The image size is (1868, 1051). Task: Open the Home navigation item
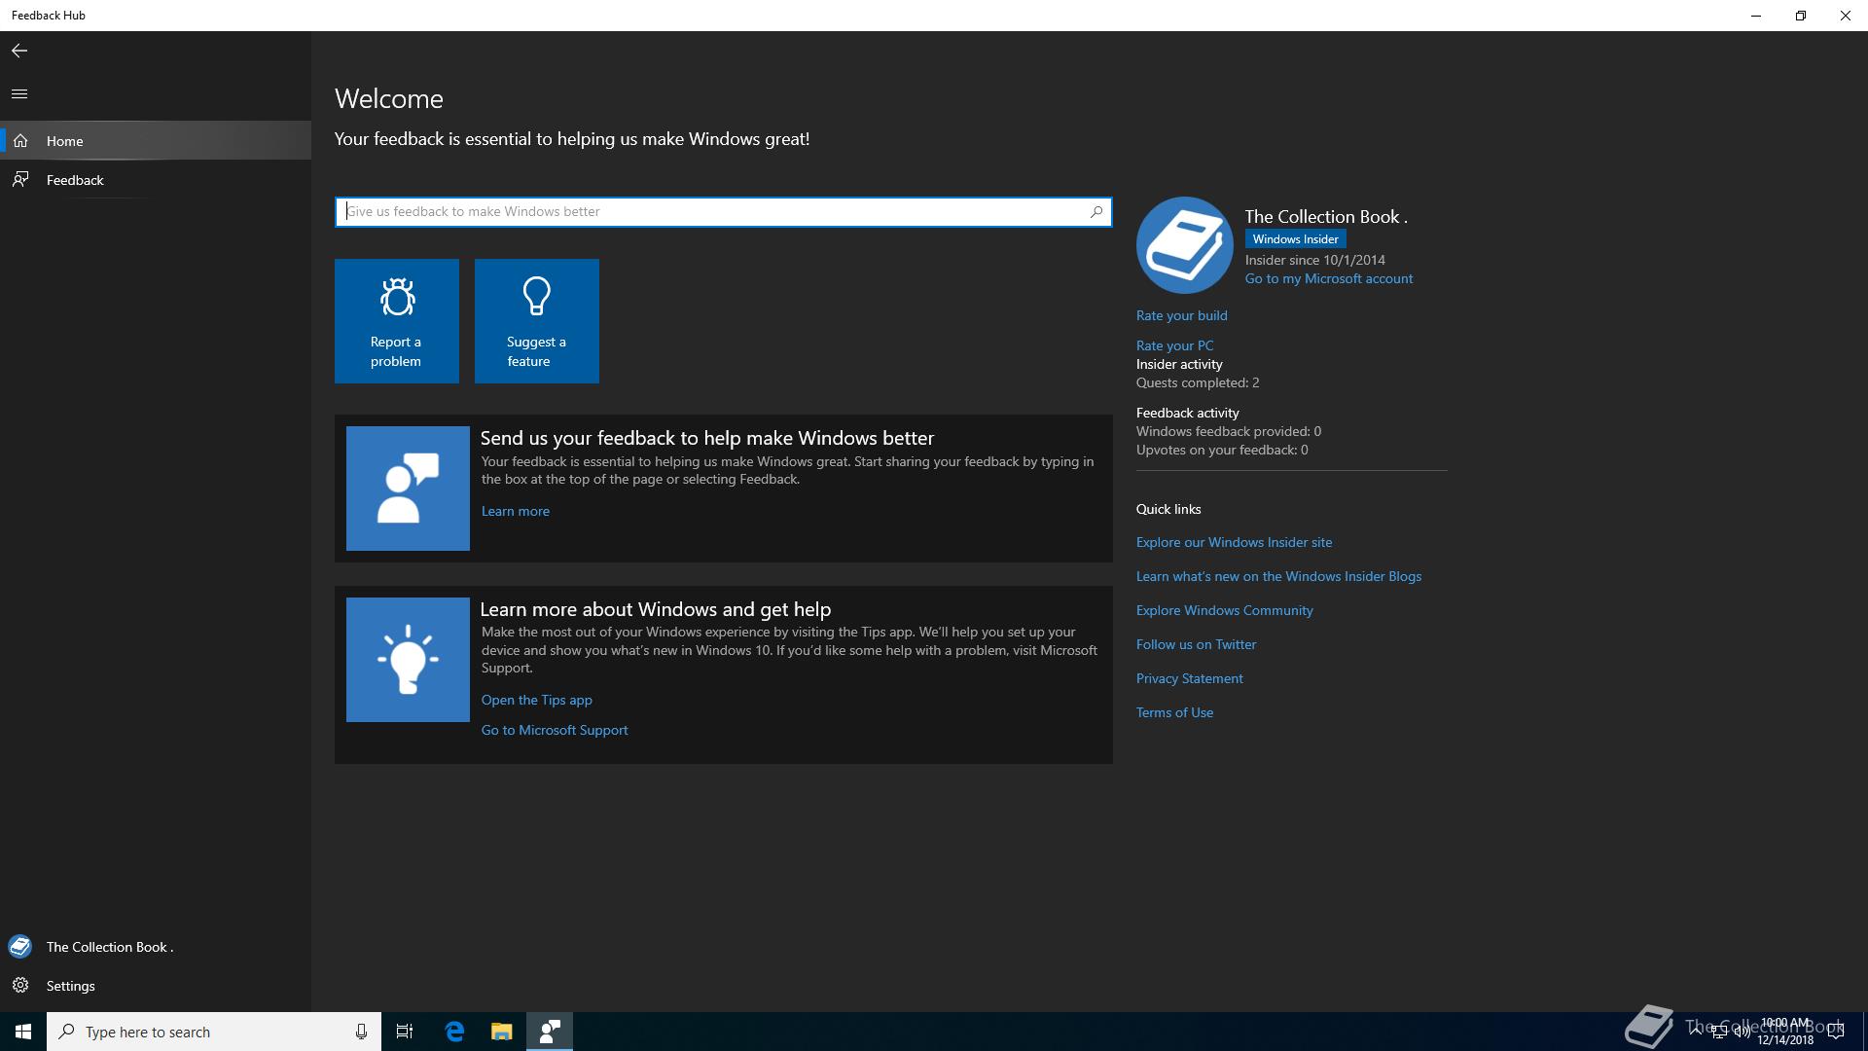click(x=156, y=141)
